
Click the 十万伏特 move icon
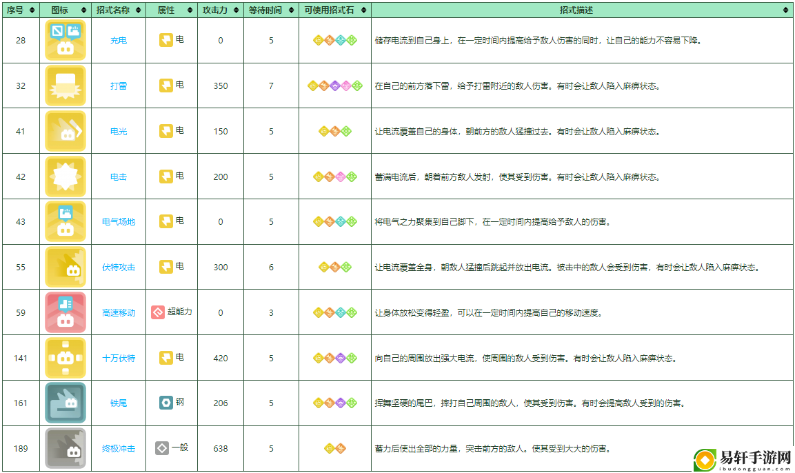tap(66, 358)
